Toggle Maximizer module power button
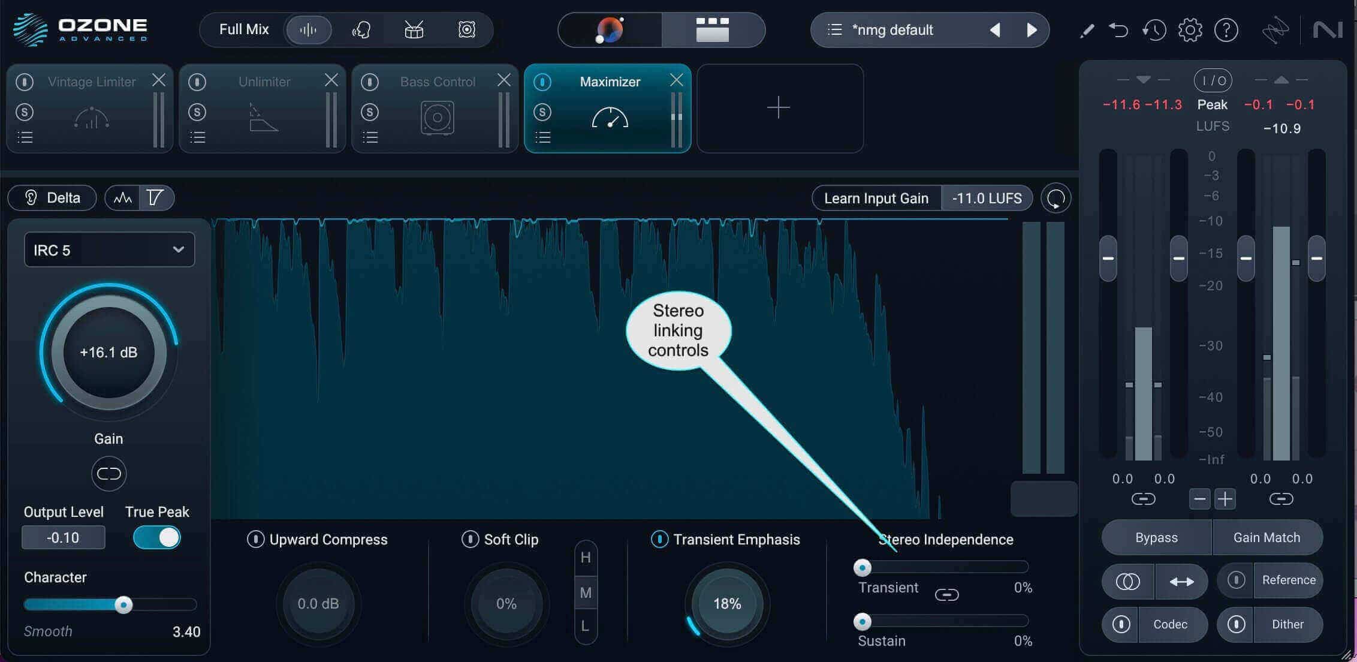This screenshot has width=1357, height=662. click(x=542, y=82)
